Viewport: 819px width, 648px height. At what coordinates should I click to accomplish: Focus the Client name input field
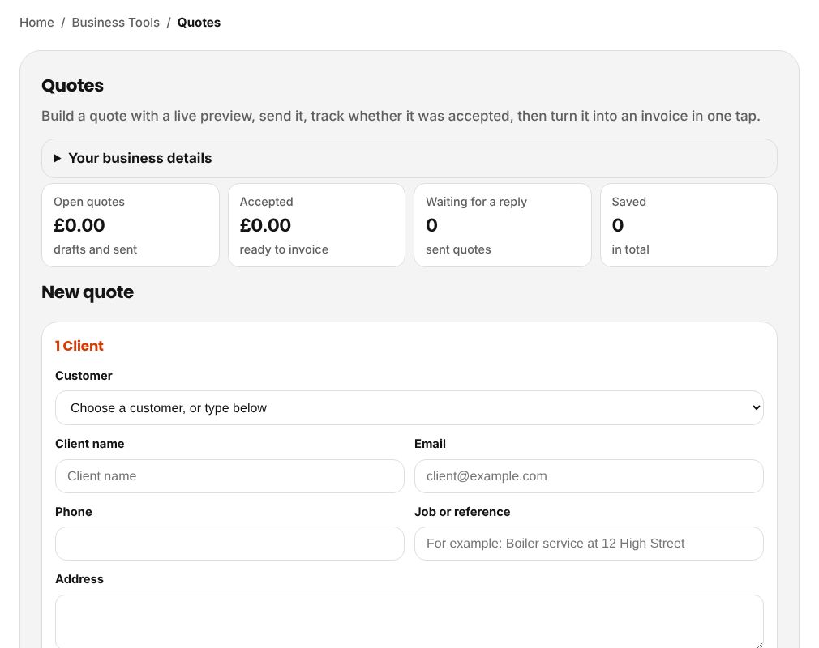tap(229, 475)
